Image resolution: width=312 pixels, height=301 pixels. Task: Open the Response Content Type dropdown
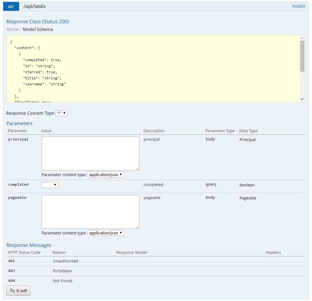(x=62, y=113)
